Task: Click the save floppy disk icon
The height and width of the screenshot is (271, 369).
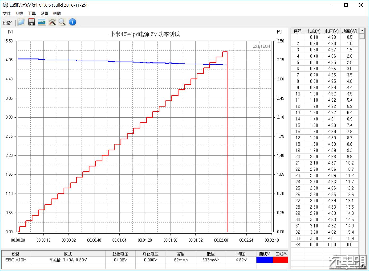Action: coord(31,22)
